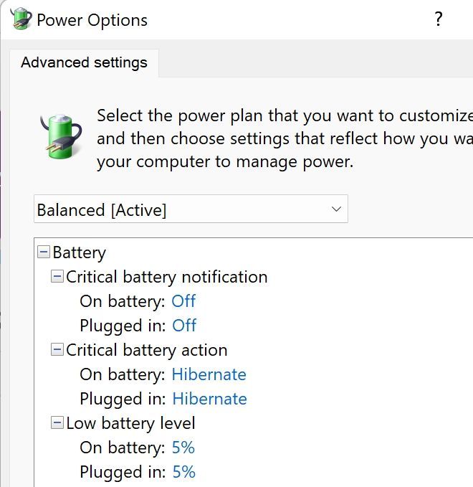Click 5% value for Low battery Plugged in
The height and width of the screenshot is (487, 473).
(184, 472)
